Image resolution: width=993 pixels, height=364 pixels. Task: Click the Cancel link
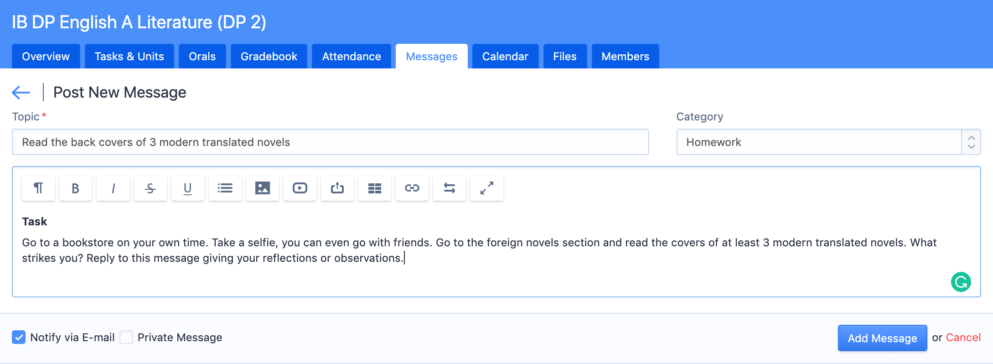pyautogui.click(x=963, y=338)
